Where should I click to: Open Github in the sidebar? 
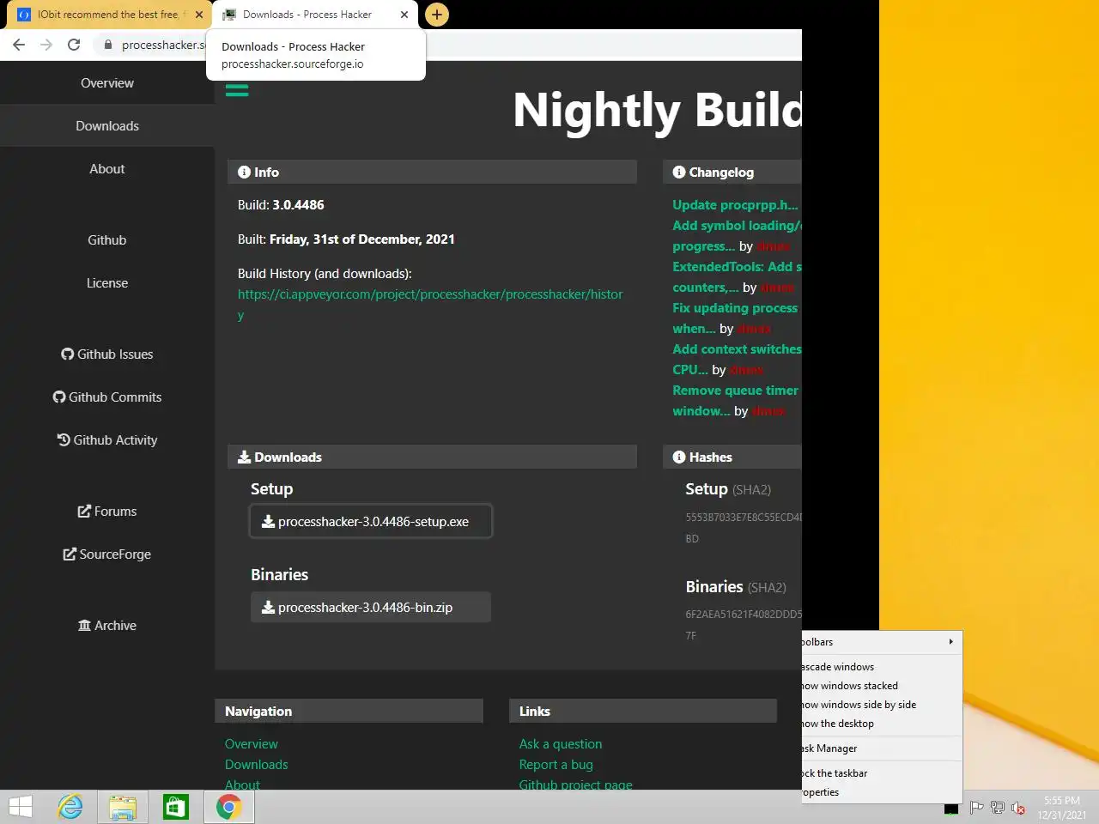(107, 240)
